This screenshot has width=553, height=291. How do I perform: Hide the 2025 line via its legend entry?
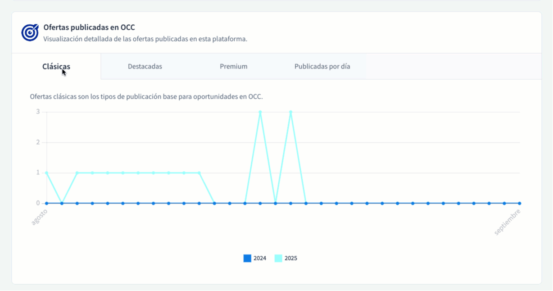286,258
